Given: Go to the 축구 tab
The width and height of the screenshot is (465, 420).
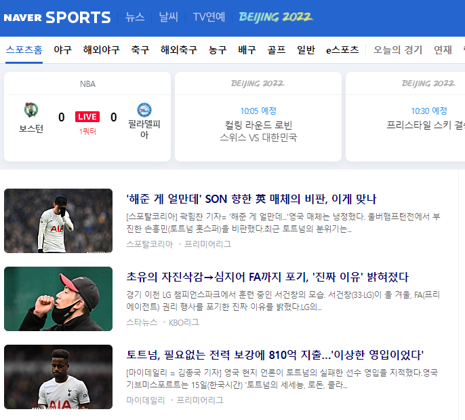Looking at the screenshot, I should pyautogui.click(x=140, y=50).
